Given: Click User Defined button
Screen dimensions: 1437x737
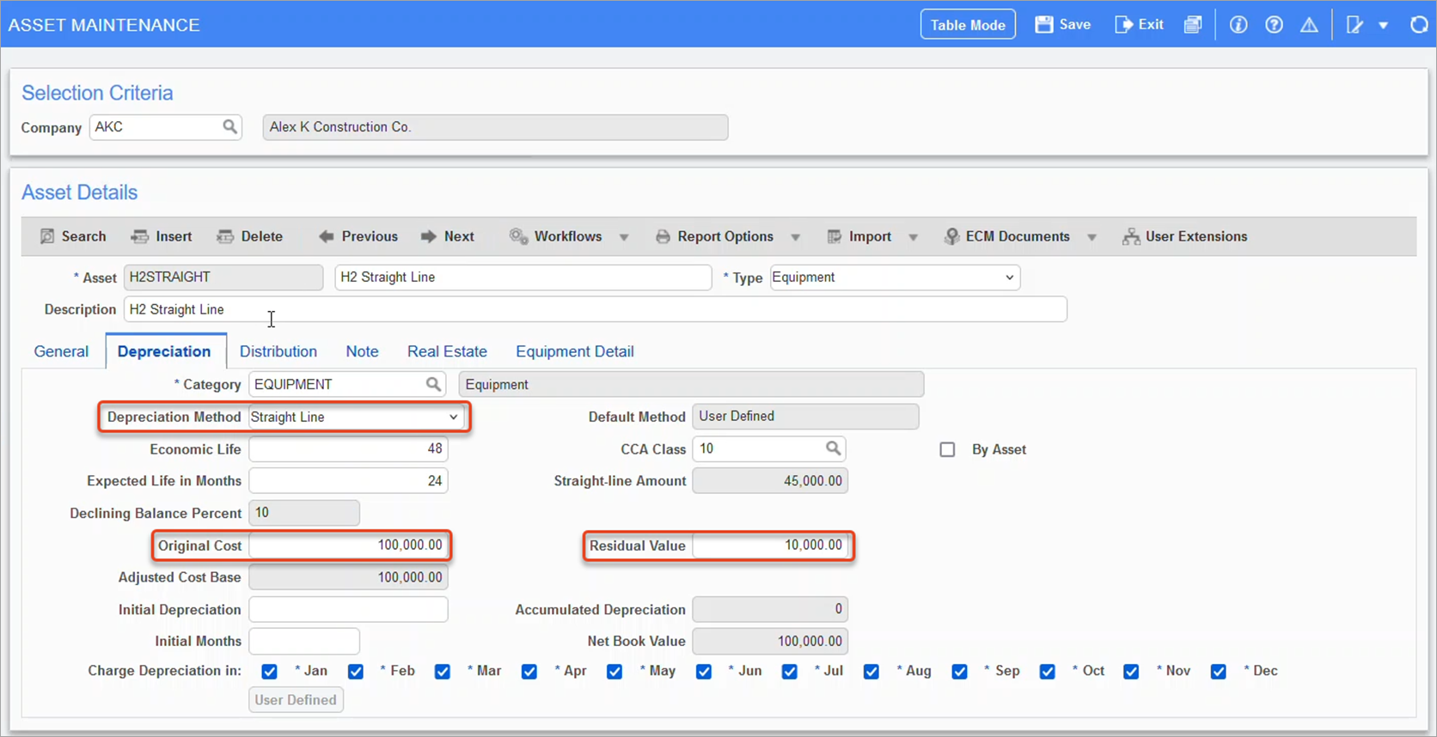Looking at the screenshot, I should 296,700.
